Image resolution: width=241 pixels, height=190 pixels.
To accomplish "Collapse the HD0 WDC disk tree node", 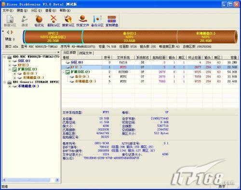I will pos(5,57).
